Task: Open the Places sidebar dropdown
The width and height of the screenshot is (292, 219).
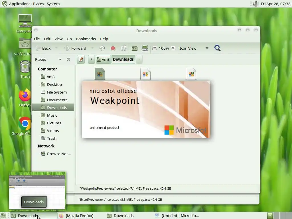Action: click(x=48, y=59)
